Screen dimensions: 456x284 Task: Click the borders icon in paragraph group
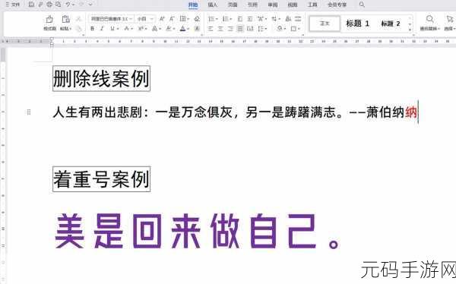point(293,29)
